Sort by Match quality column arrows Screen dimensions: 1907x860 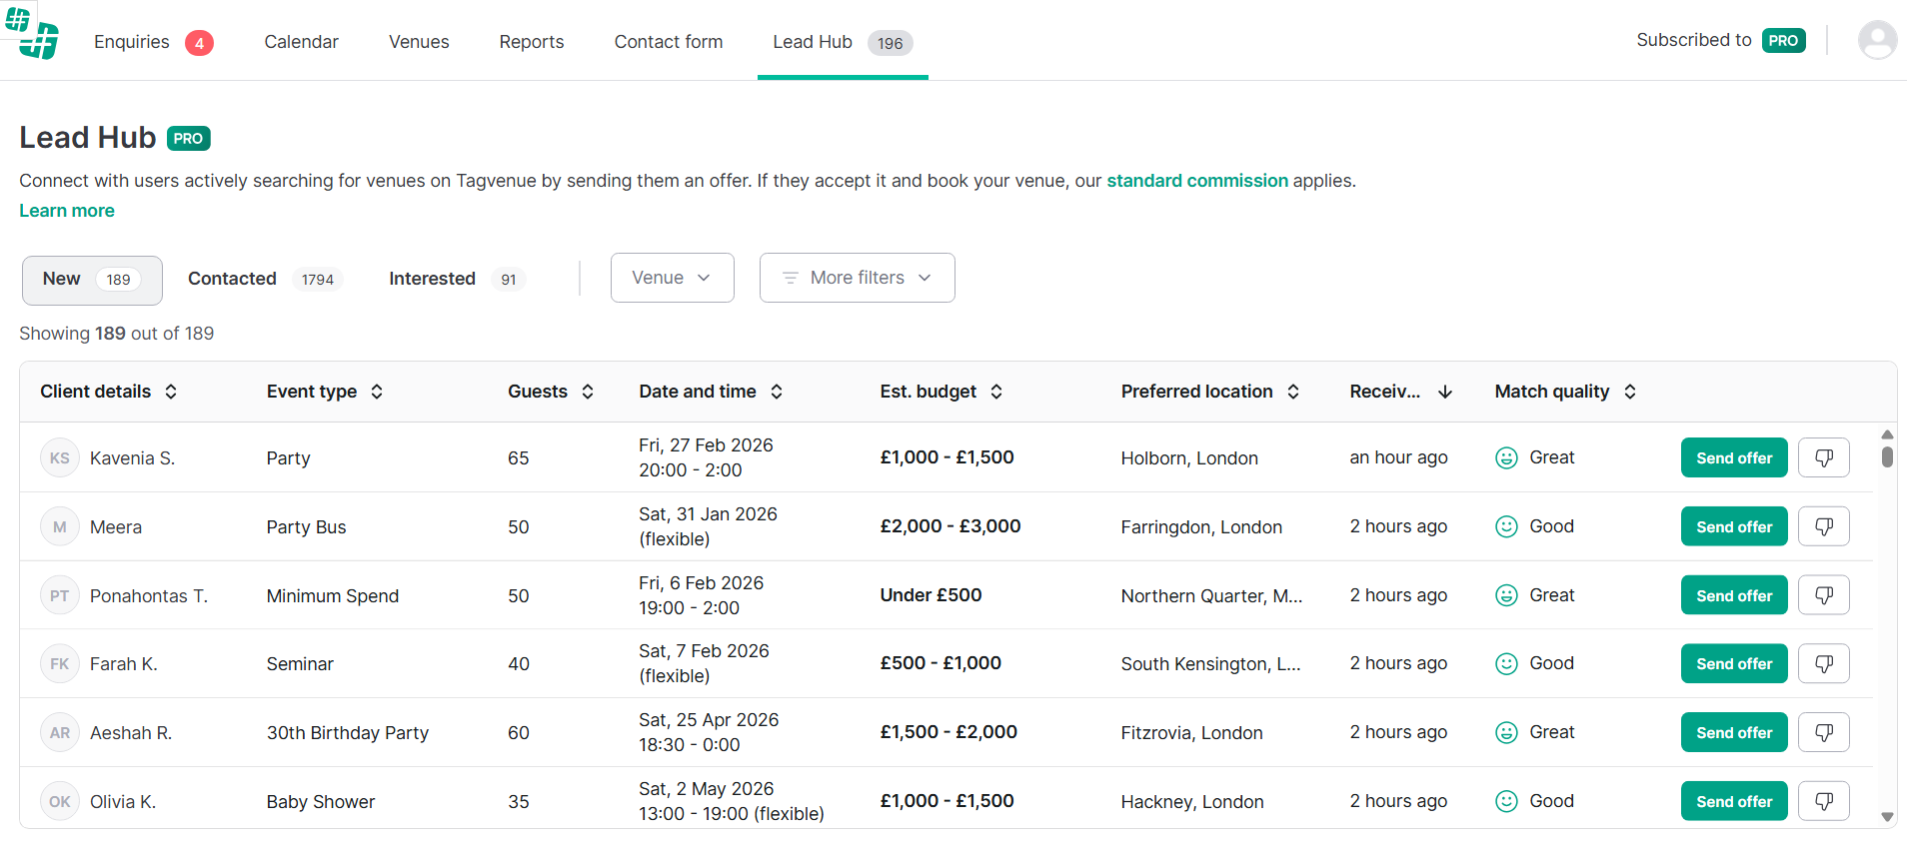coord(1630,392)
